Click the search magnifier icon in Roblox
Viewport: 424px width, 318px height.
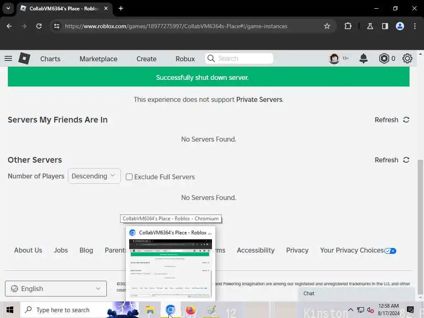pyautogui.click(x=211, y=58)
